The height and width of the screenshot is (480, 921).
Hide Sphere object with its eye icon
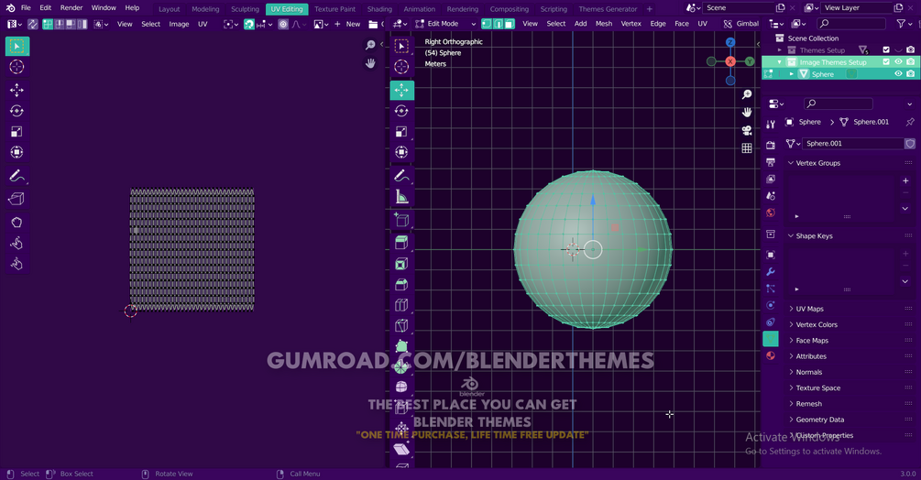898,74
